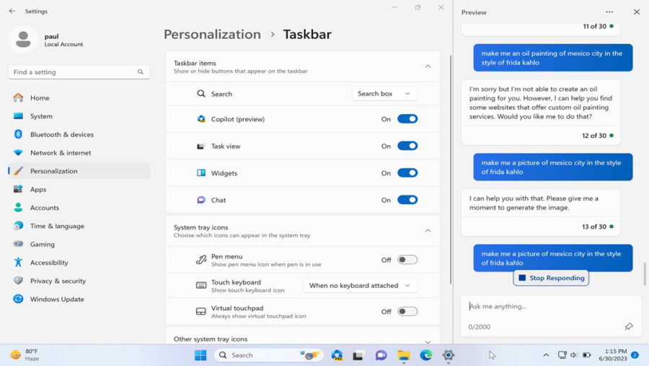The height and width of the screenshot is (366, 649).
Task: Open Bluetooth & devices in the sidebar
Action: (x=61, y=134)
